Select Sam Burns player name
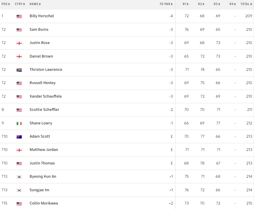The height and width of the screenshot is (209, 254). [39, 30]
